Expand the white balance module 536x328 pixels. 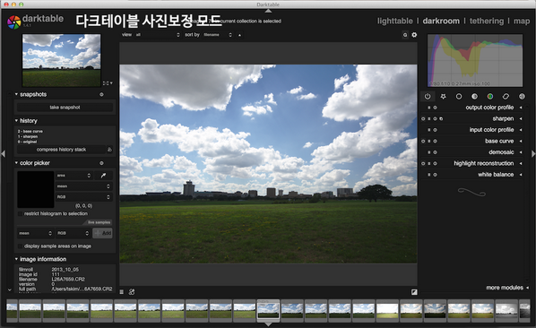coord(521,175)
